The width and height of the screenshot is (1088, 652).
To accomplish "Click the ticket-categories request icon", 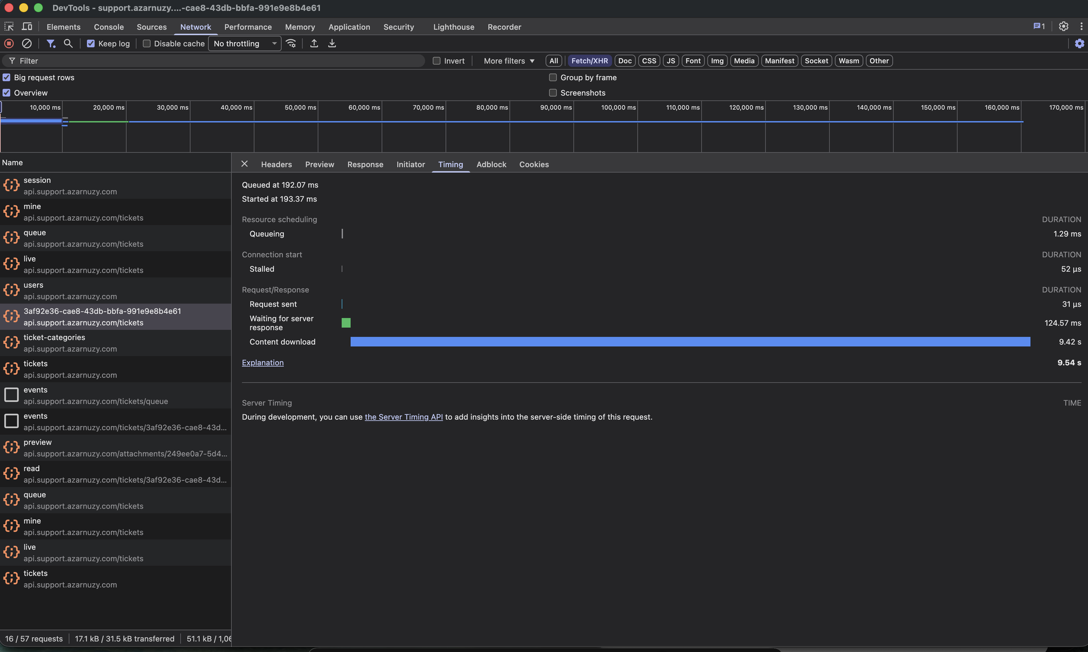I will pyautogui.click(x=11, y=343).
